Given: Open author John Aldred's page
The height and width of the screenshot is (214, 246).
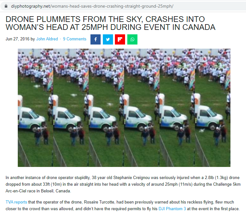Looking at the screenshot, I should coord(47,39).
